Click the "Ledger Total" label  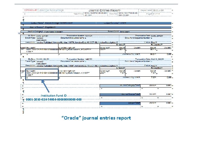pyautogui.click(x=134, y=103)
